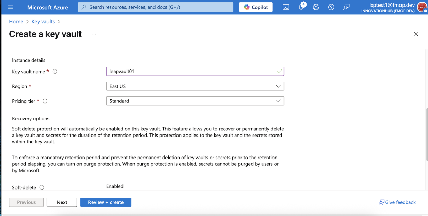Click the top bar feedback icon
The width and height of the screenshot is (428, 216).
[x=346, y=7]
